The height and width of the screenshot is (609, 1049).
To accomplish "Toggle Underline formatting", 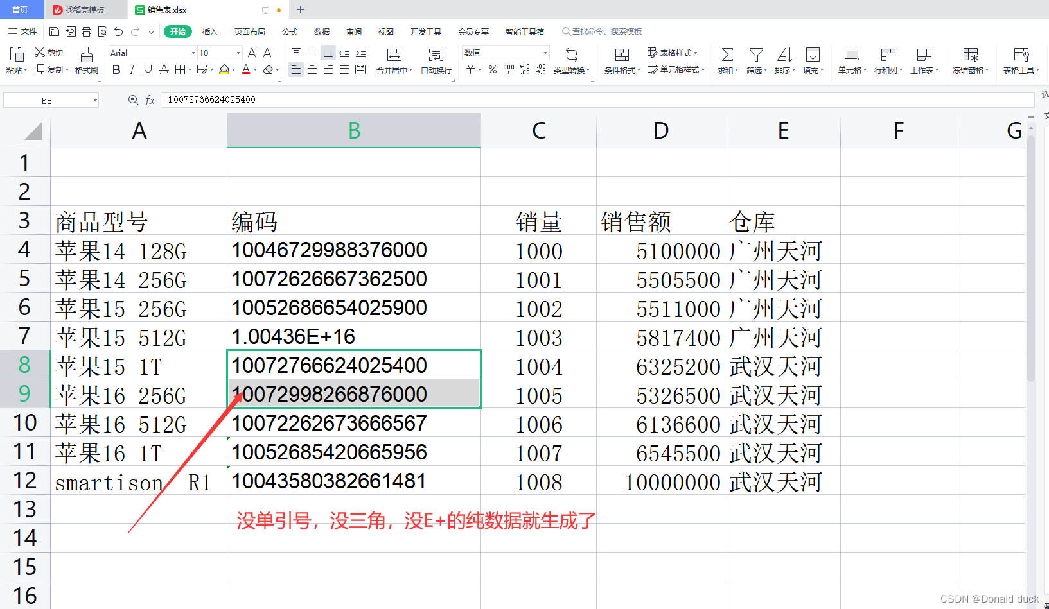I will pos(148,69).
